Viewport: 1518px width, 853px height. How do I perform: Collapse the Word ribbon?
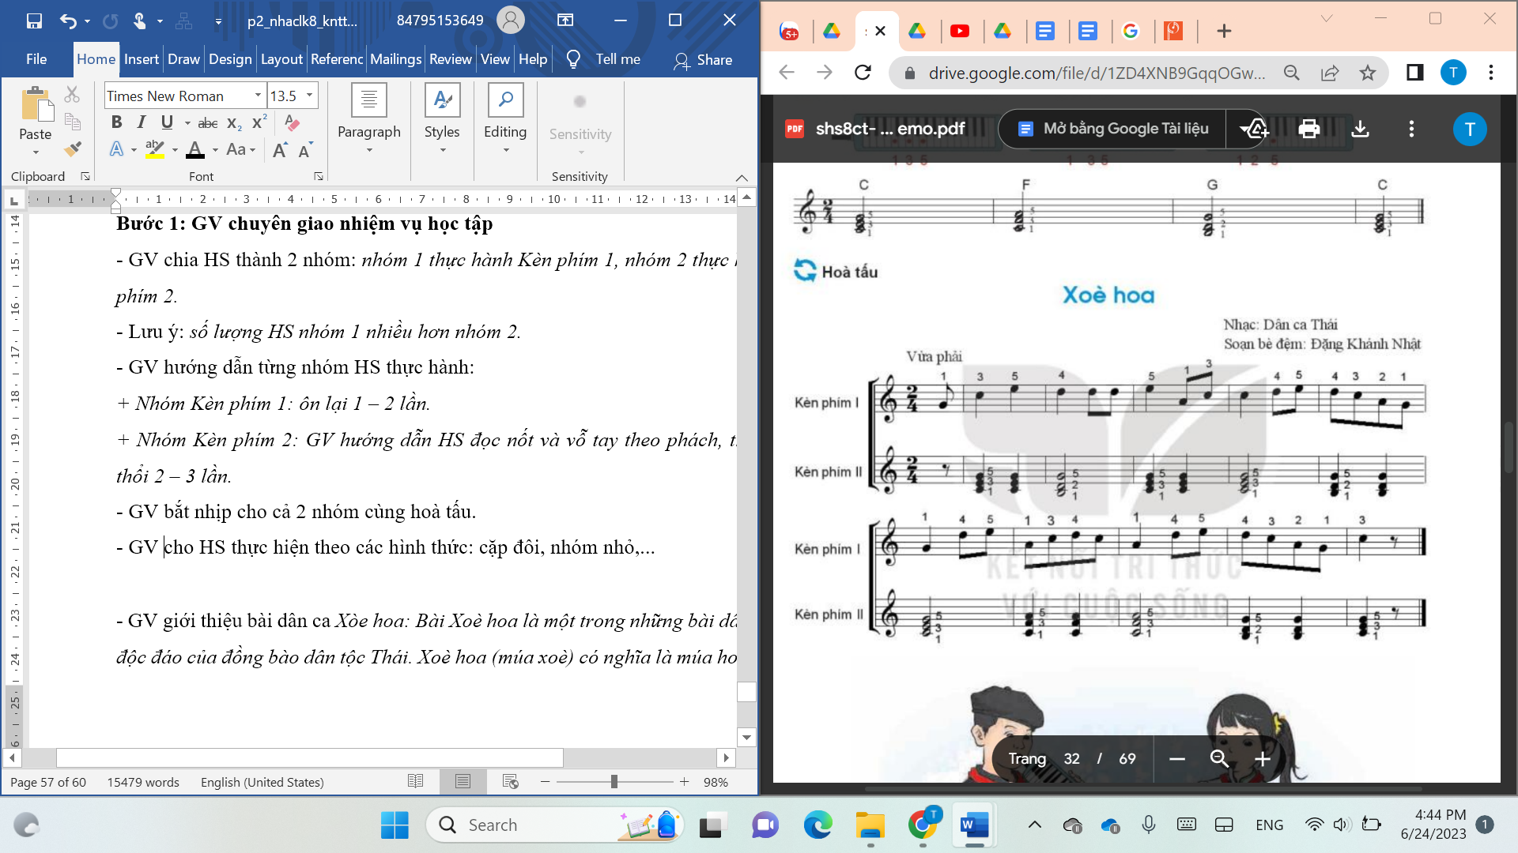[742, 177]
